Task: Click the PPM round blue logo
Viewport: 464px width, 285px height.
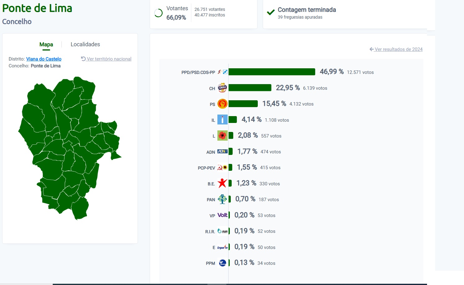Action: click(x=222, y=263)
